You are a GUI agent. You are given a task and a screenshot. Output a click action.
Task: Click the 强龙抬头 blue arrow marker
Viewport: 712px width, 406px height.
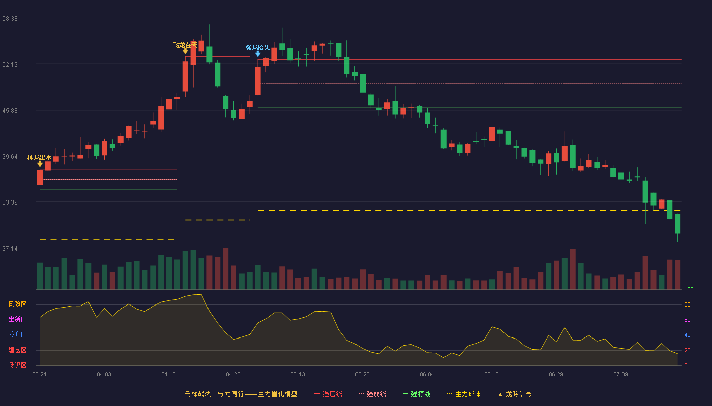258,54
